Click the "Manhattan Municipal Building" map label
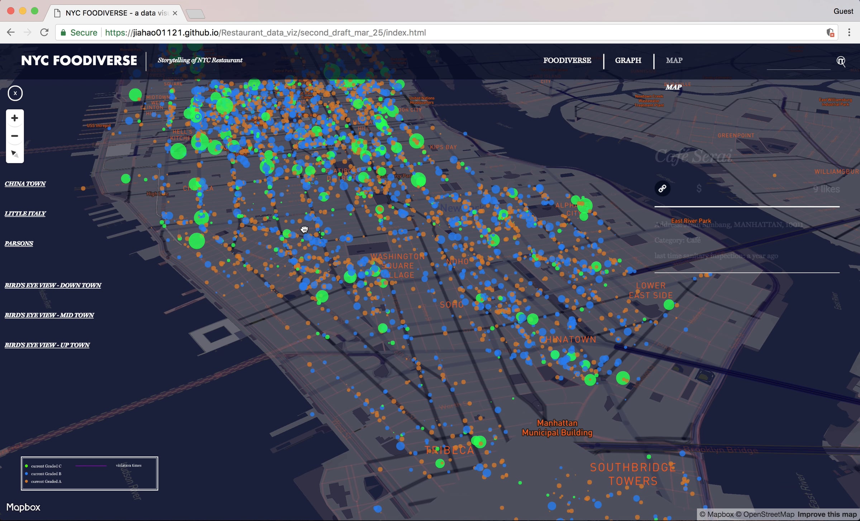This screenshot has height=521, width=860. point(557,428)
